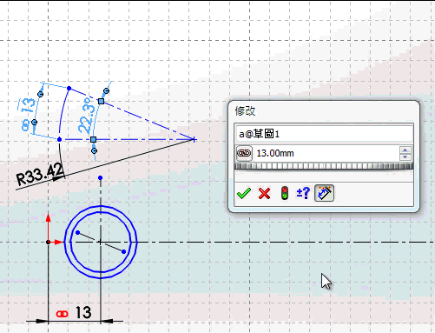Screen dimensions: 435x333
Task: Click the lower square handle on the angle dimension
Action: 93,139
